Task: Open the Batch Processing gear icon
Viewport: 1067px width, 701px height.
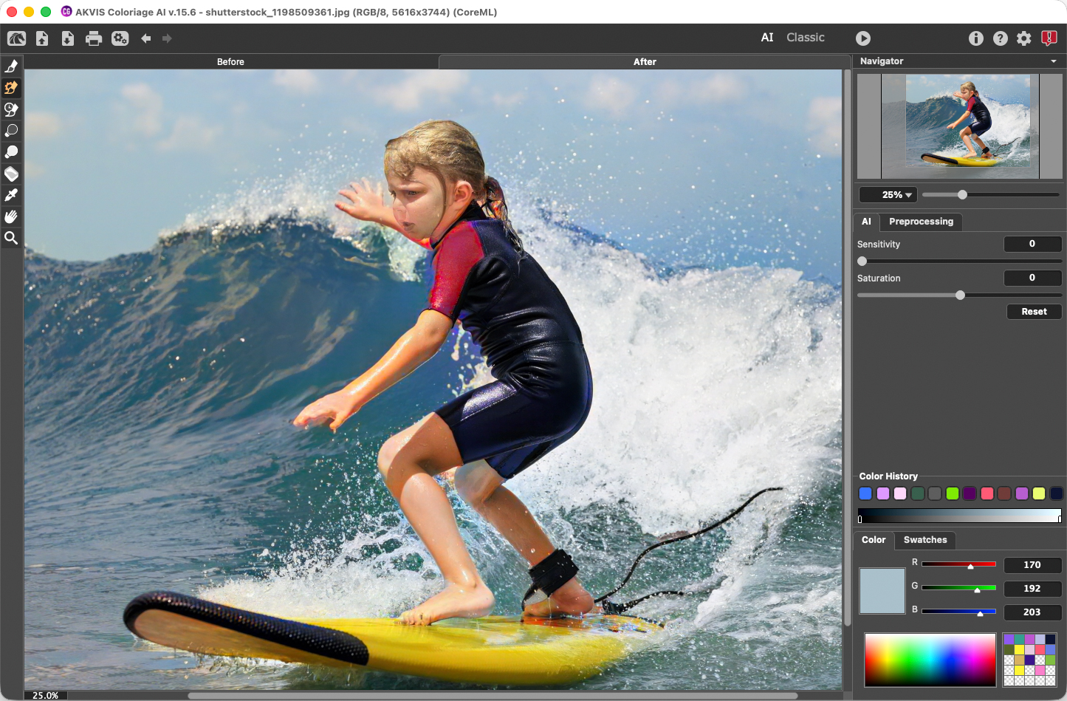Action: click(120, 38)
